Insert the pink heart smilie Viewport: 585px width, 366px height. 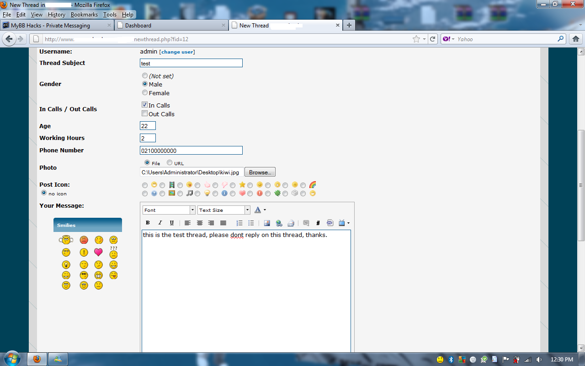pyautogui.click(x=98, y=252)
